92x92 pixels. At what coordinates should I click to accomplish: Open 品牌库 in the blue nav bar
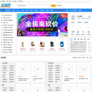[x=42, y=10]
